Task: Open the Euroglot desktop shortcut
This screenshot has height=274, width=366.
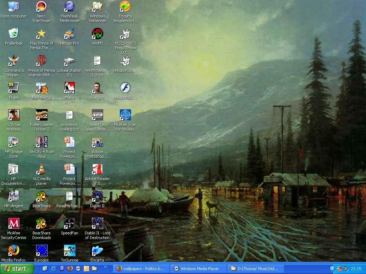Action: [41, 250]
